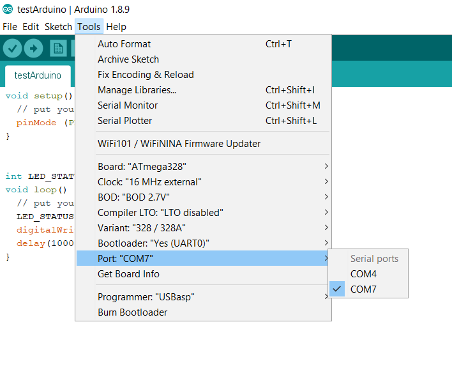
Task: Click the delay(1000 code line
Action: pyautogui.click(x=45, y=243)
